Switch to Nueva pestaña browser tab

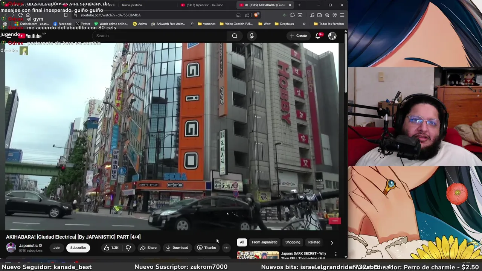tap(132, 5)
